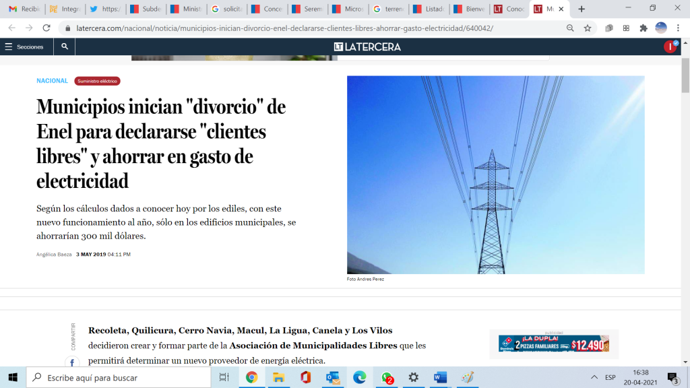Image resolution: width=690 pixels, height=388 pixels.
Task: Click the article headline about Enel divorce
Action: 161,144
